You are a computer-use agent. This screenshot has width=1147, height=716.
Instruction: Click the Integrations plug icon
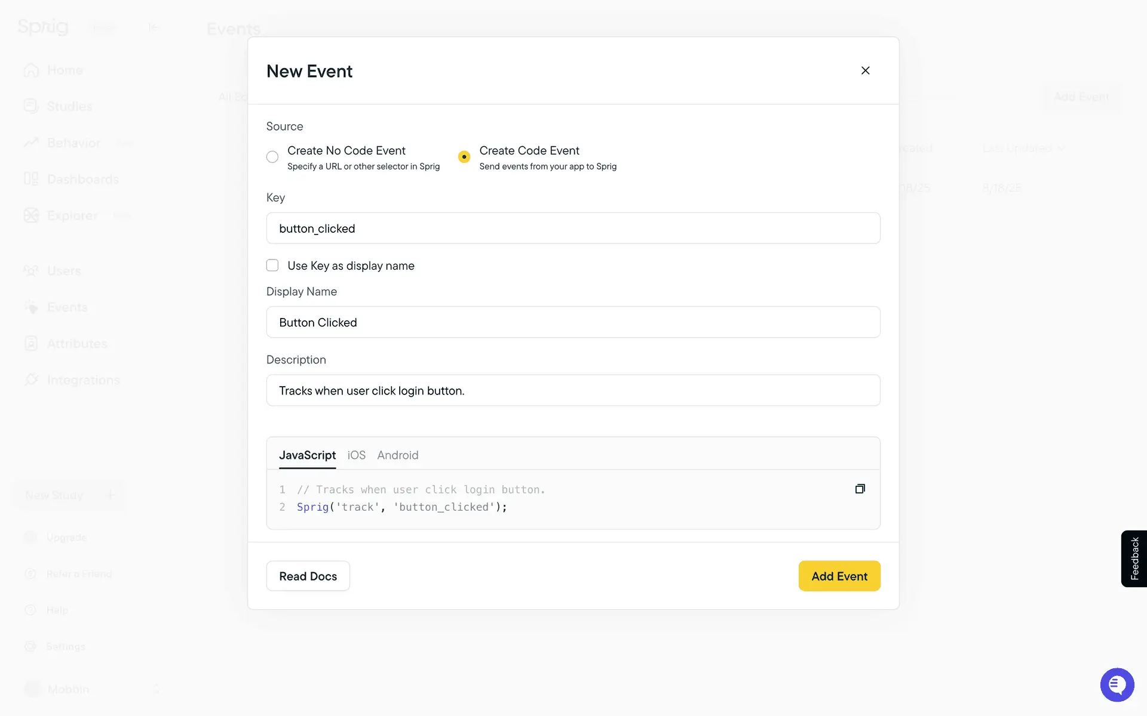click(x=31, y=379)
